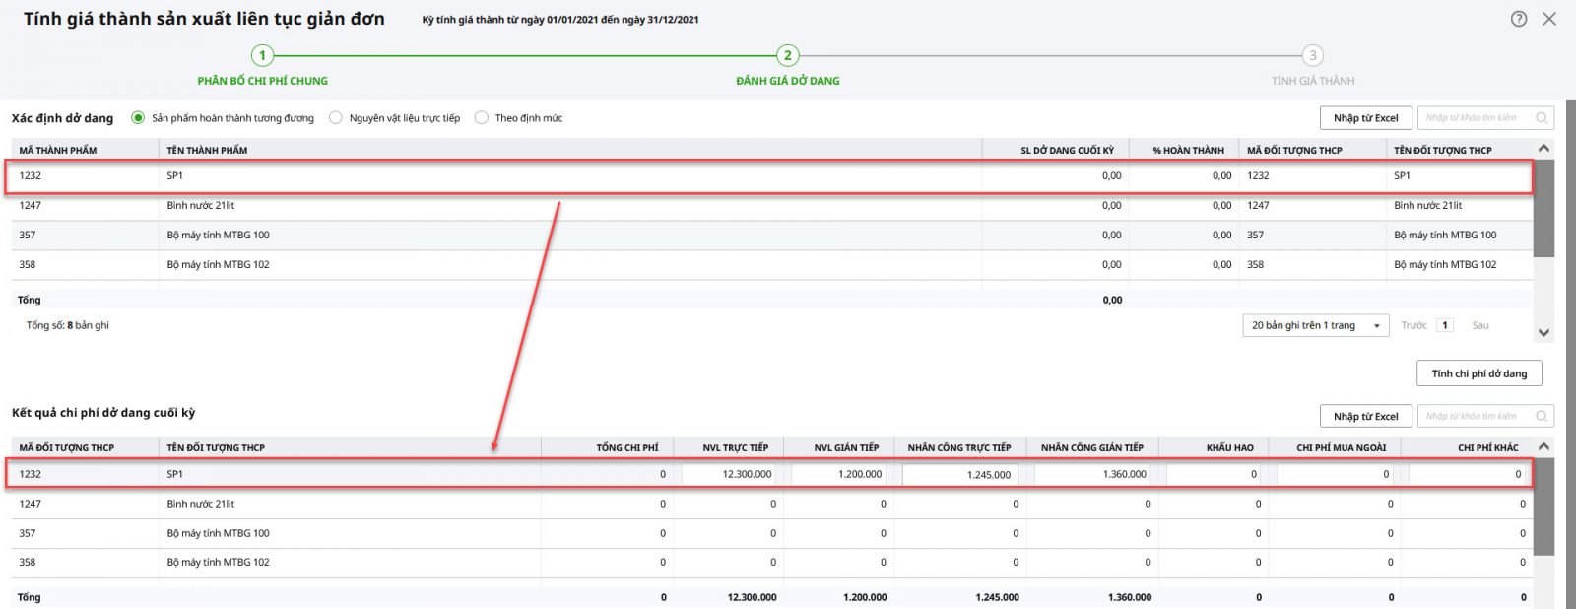Click Sau next page link
1576x609 pixels.
tap(1480, 325)
